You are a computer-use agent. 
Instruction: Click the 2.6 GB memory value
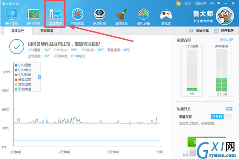pyautogui.click(x=222, y=94)
